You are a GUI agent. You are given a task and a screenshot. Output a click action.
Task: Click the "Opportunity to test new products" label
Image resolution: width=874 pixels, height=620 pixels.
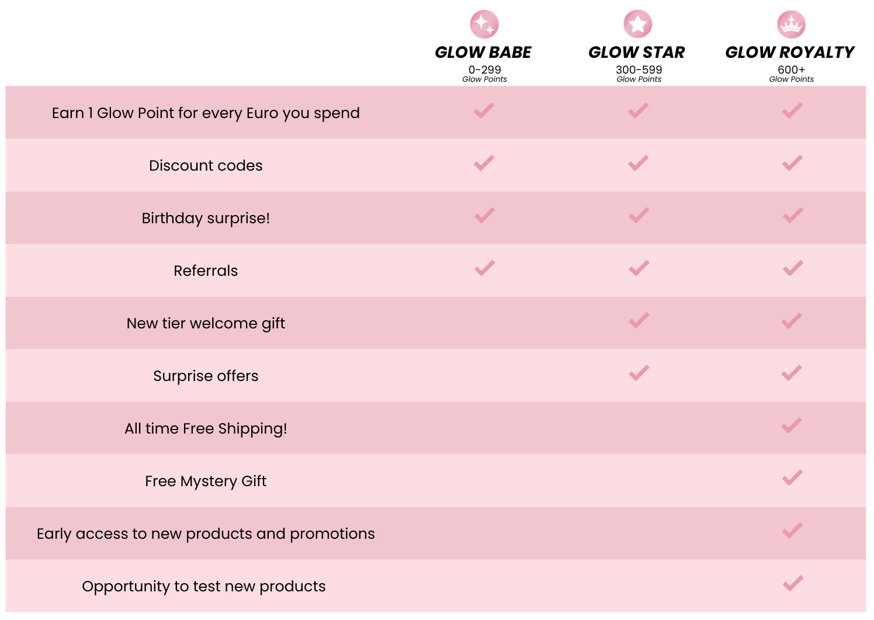coord(204,586)
